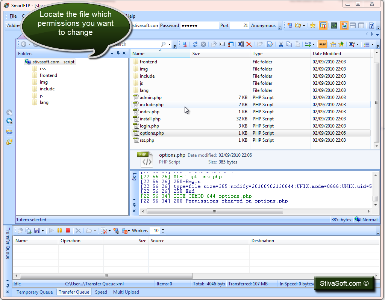
Task: Click the Copy icon in file toolbar
Action: 289,44
